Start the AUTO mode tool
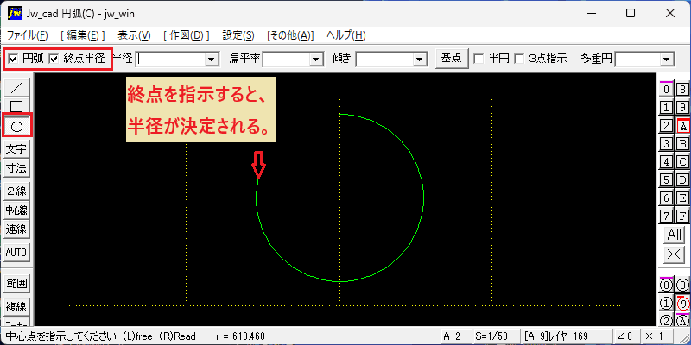 click(x=16, y=253)
